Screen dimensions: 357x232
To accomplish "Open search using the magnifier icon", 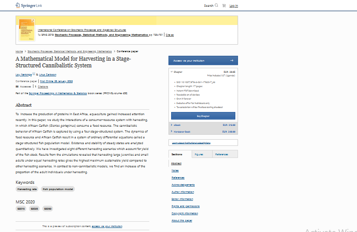I will coord(217,6).
